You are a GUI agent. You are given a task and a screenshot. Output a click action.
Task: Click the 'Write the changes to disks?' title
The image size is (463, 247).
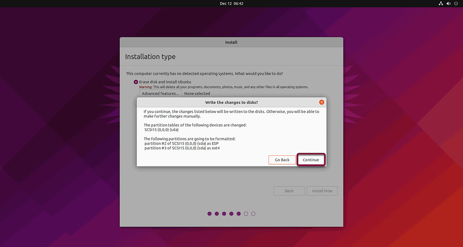(231, 103)
